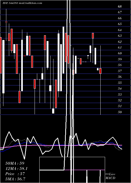Click the 64 price axis label
The width and height of the screenshot is (131, 183).
click(120, 30)
